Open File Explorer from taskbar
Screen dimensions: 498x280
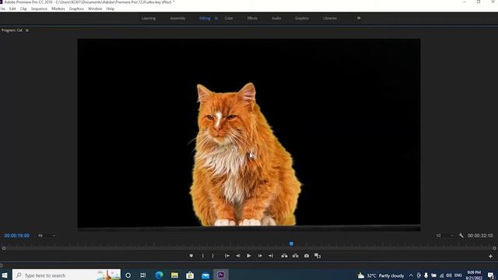click(x=174, y=275)
